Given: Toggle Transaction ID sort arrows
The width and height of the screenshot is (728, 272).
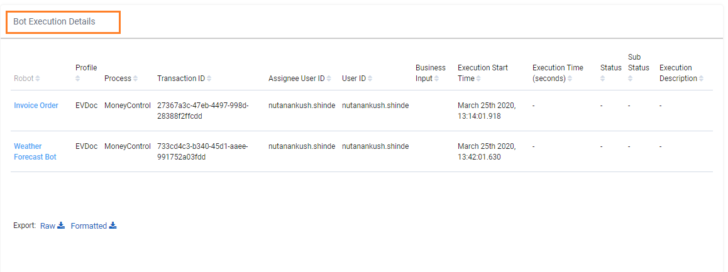Looking at the screenshot, I should pyautogui.click(x=209, y=79).
